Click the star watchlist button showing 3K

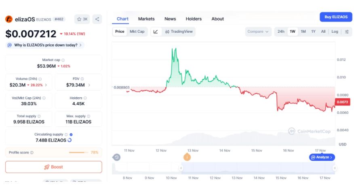point(82,19)
